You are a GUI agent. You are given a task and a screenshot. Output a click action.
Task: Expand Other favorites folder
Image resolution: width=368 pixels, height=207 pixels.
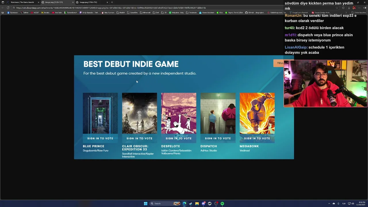pyautogui.click(x=359, y=13)
